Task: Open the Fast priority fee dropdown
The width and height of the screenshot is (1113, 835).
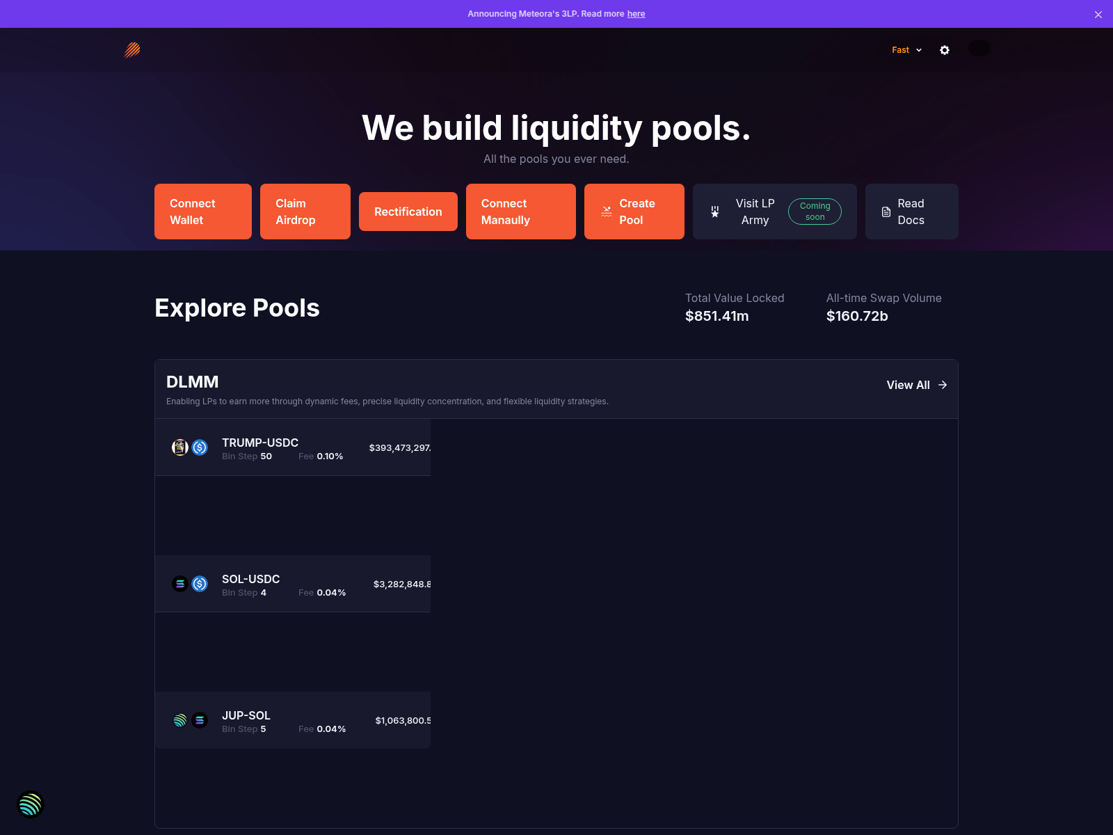Action: (x=907, y=50)
